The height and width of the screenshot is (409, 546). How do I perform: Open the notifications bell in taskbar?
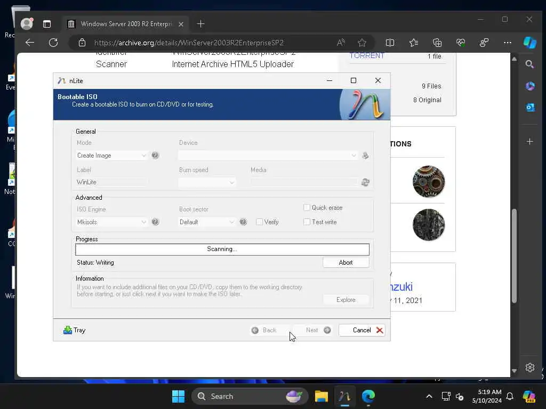point(510,396)
